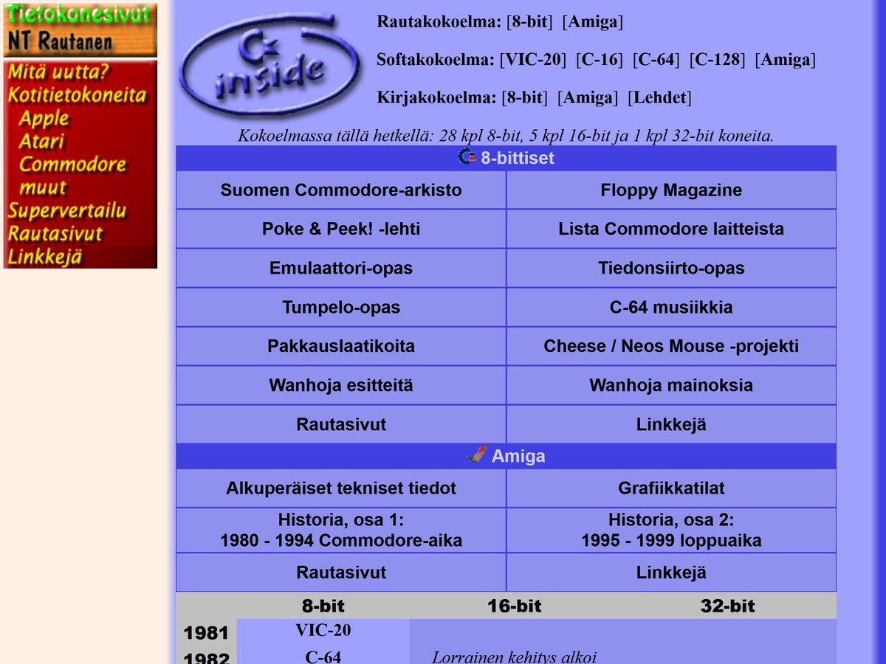Open Suomen Commodore-arkisto
The image size is (886, 664).
coord(341,190)
